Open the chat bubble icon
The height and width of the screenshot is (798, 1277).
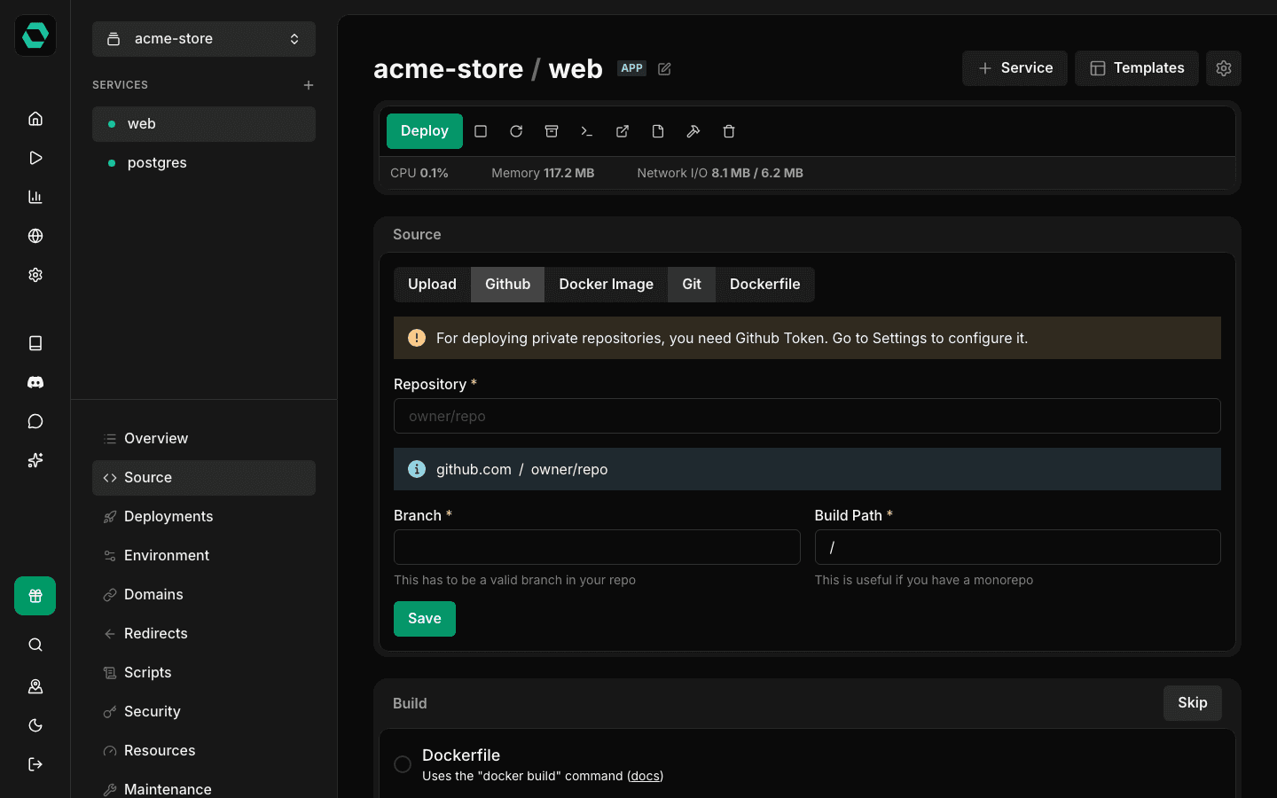coord(35,421)
